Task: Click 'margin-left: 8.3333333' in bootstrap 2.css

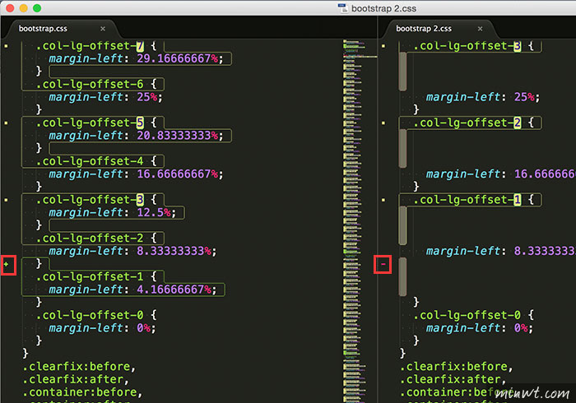Action: pos(500,252)
